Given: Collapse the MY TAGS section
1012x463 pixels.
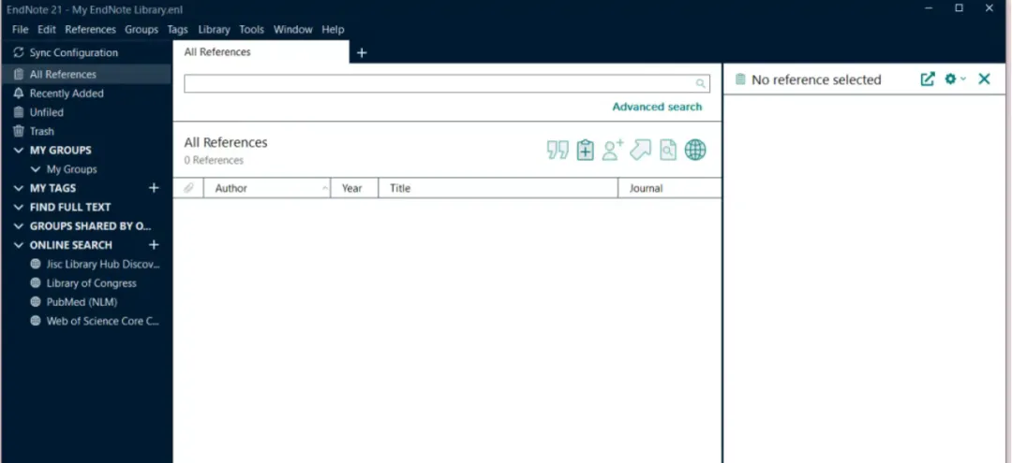Looking at the screenshot, I should (18, 188).
